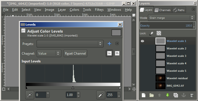
Task: Select the Wavelet residual layer thumbnail
Action: (x=160, y=78)
